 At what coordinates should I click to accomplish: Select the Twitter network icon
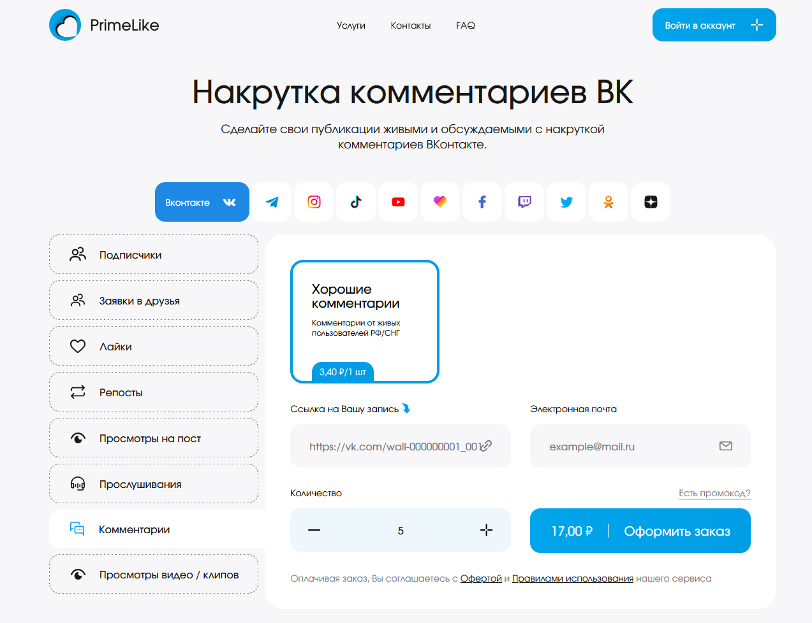point(566,202)
